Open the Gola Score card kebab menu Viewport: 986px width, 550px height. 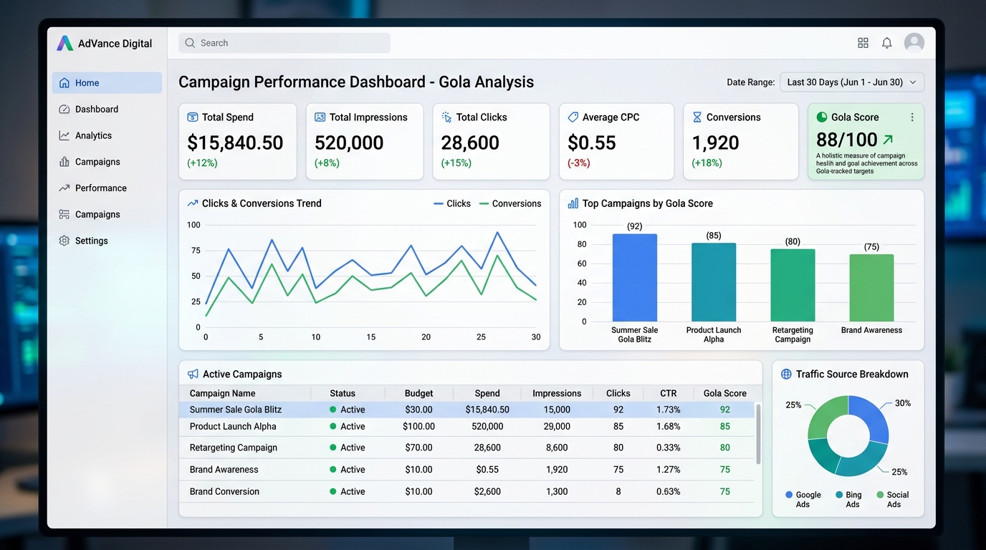click(912, 117)
